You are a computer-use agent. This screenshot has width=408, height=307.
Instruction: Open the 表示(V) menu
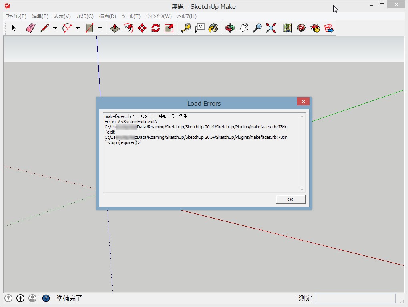click(62, 16)
